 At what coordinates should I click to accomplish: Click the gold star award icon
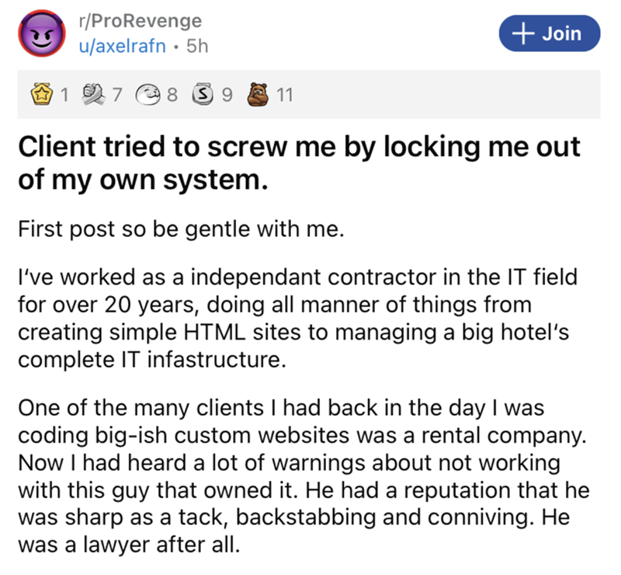[42, 96]
